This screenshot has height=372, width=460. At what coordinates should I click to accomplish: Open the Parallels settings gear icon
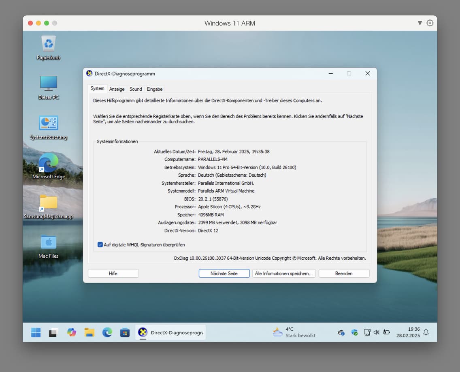pos(430,23)
